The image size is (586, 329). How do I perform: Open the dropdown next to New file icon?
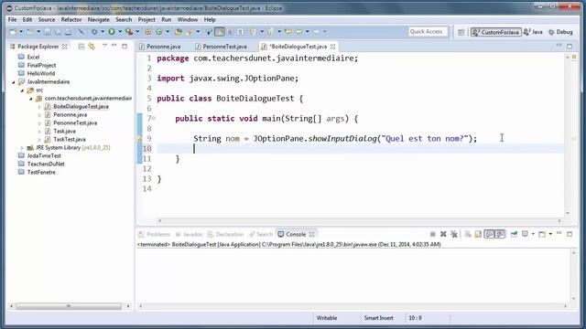(21, 32)
